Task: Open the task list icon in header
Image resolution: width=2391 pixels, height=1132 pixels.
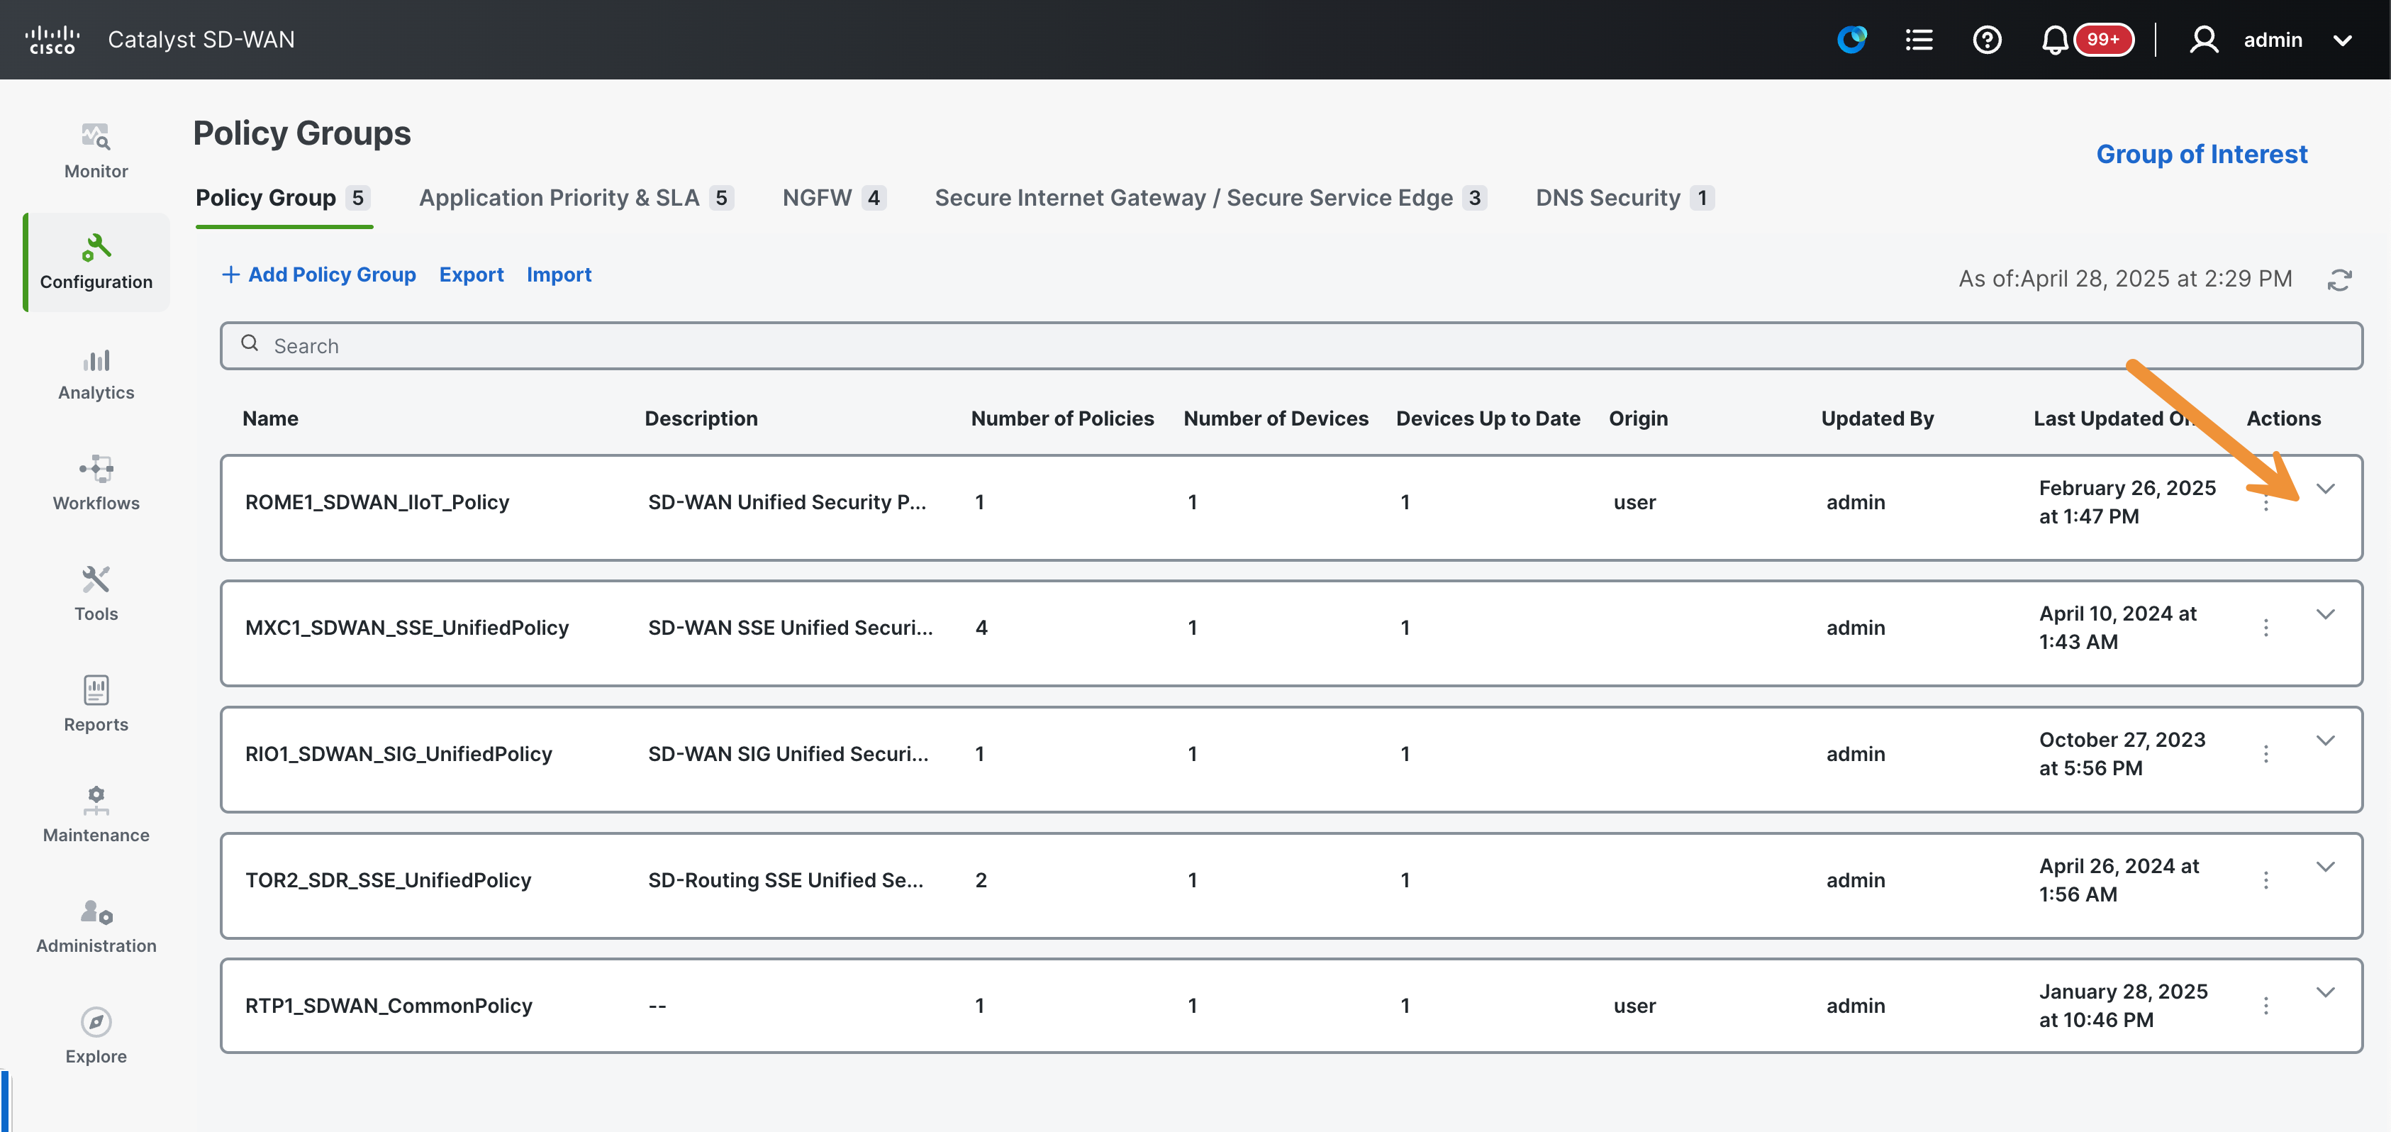Action: click(1919, 40)
